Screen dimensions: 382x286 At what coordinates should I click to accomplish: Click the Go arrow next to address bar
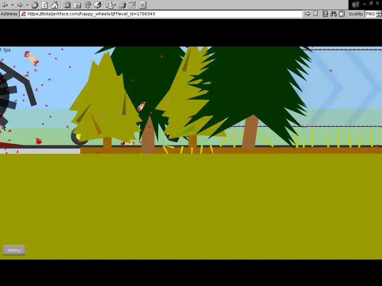click(307, 14)
